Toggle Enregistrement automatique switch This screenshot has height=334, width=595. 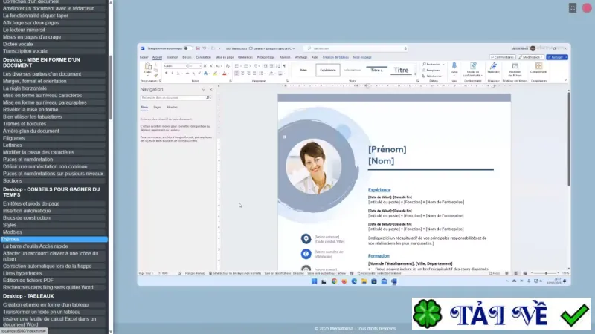coord(188,48)
